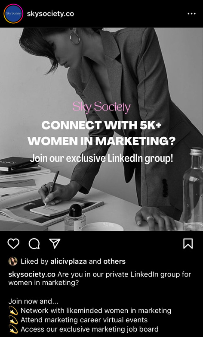Open the skysociety.co username in the caption
The height and width of the screenshot is (337, 203).
coord(32,274)
